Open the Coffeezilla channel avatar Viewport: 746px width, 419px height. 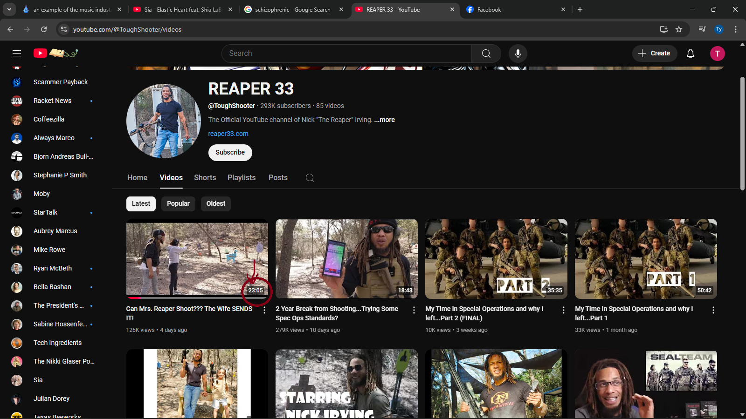17,120
